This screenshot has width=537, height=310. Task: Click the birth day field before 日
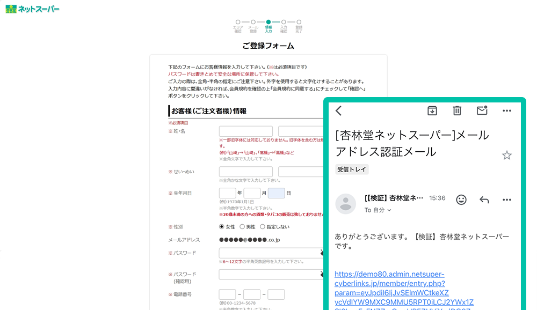tap(277, 193)
